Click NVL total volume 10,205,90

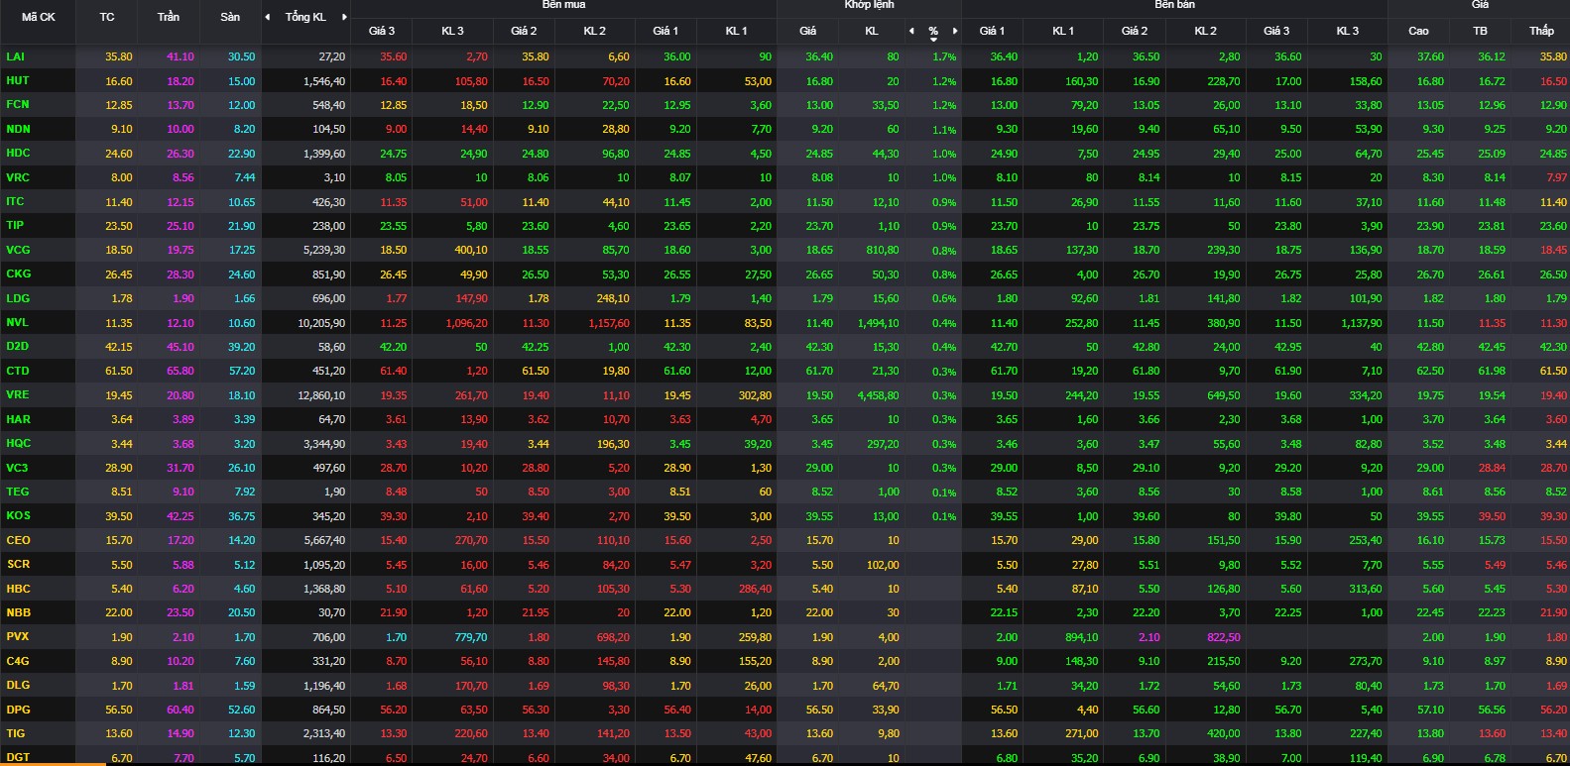pos(321,323)
